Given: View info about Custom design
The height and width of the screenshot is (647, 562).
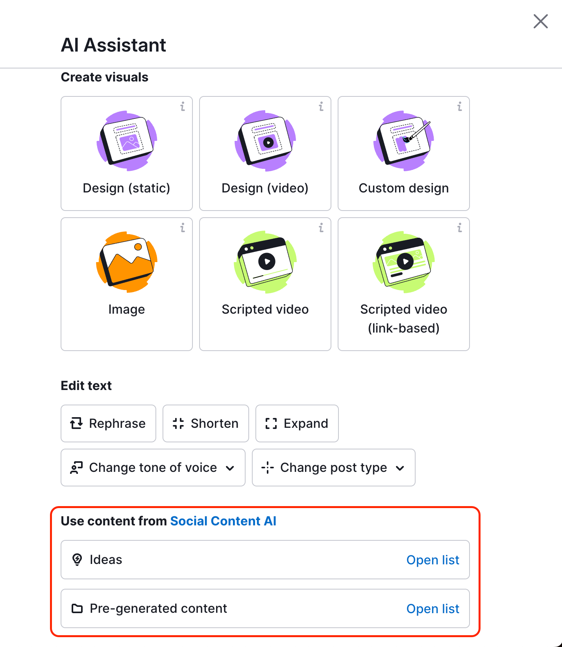Looking at the screenshot, I should [x=459, y=106].
